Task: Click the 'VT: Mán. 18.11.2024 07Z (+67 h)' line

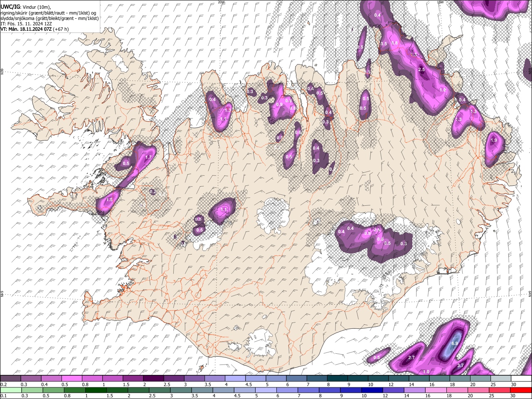Action: point(35,29)
